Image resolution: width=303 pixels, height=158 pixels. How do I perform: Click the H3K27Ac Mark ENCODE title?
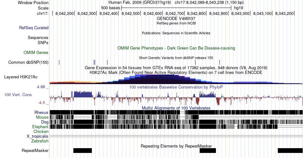coord(176,72)
